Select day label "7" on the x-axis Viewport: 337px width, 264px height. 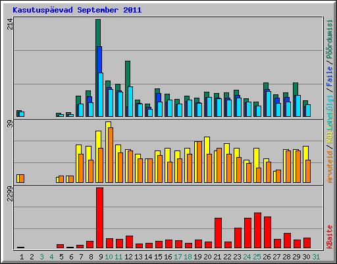[x=81, y=257]
